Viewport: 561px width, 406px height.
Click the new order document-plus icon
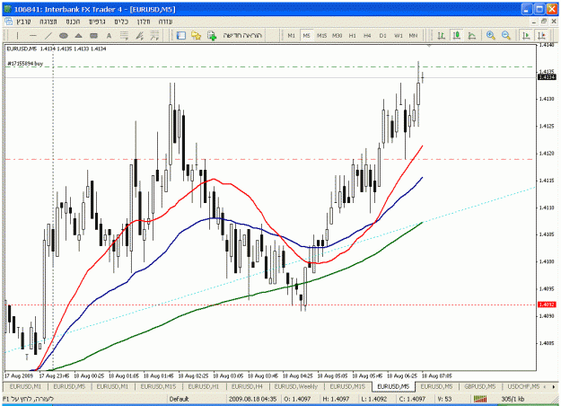click(x=212, y=35)
